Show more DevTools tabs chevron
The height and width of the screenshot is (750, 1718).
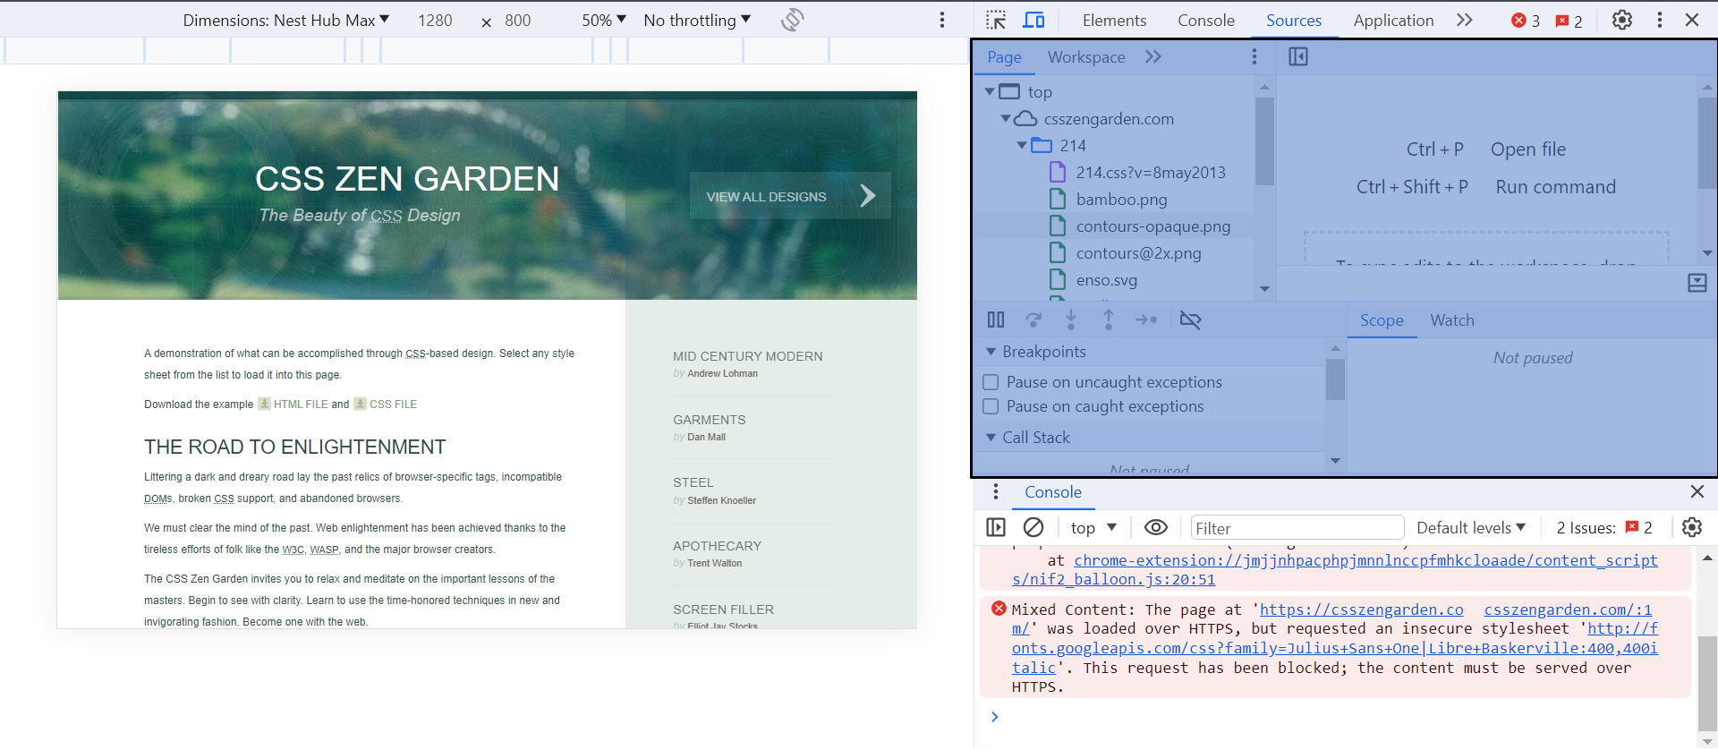[x=1465, y=20]
